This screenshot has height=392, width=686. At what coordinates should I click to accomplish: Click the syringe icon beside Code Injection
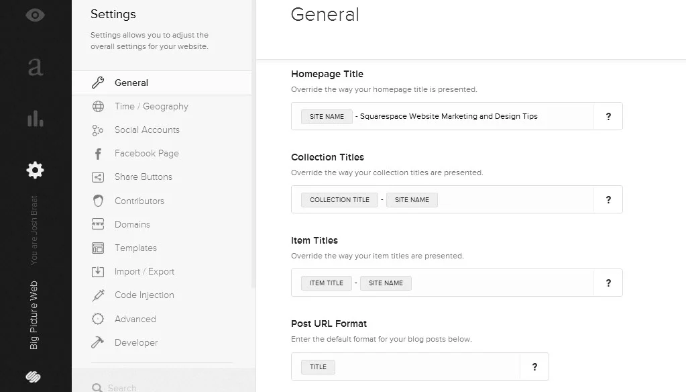tap(98, 295)
